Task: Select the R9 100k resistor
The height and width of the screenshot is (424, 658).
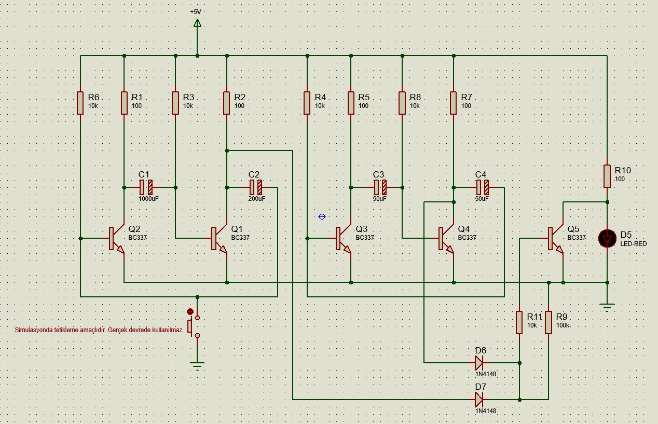Action: (549, 322)
